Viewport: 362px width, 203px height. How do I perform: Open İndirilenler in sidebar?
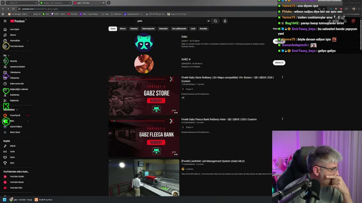[x=15, y=95]
